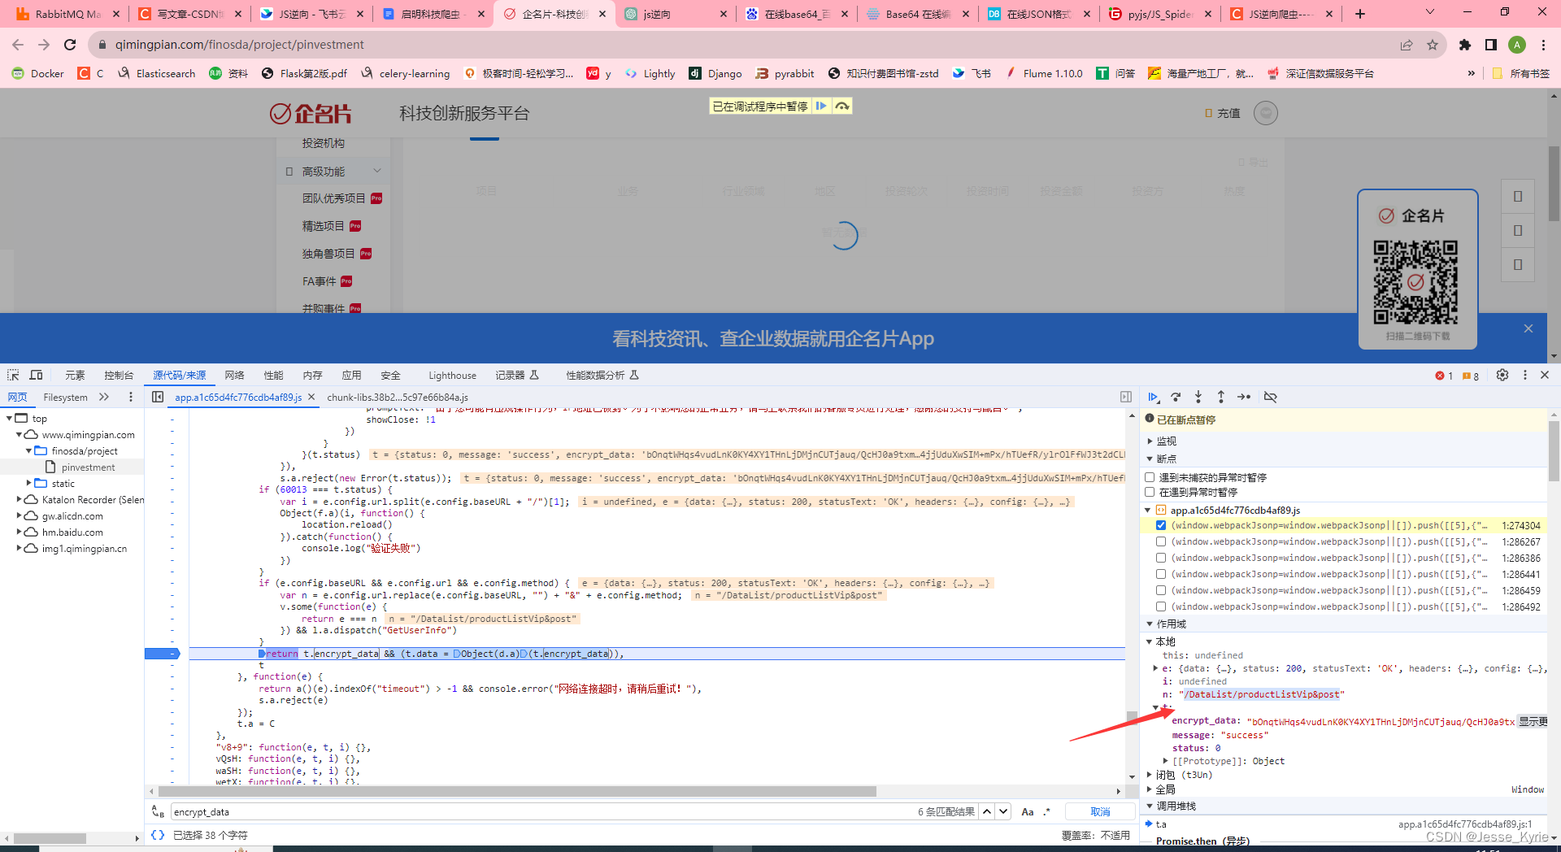Enable breakpoint at 1:286441
1561x852 pixels.
tap(1161, 574)
